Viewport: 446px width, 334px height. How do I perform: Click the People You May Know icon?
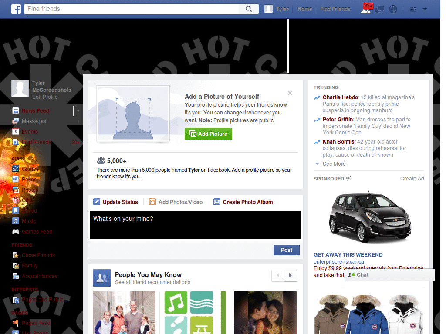(x=102, y=278)
